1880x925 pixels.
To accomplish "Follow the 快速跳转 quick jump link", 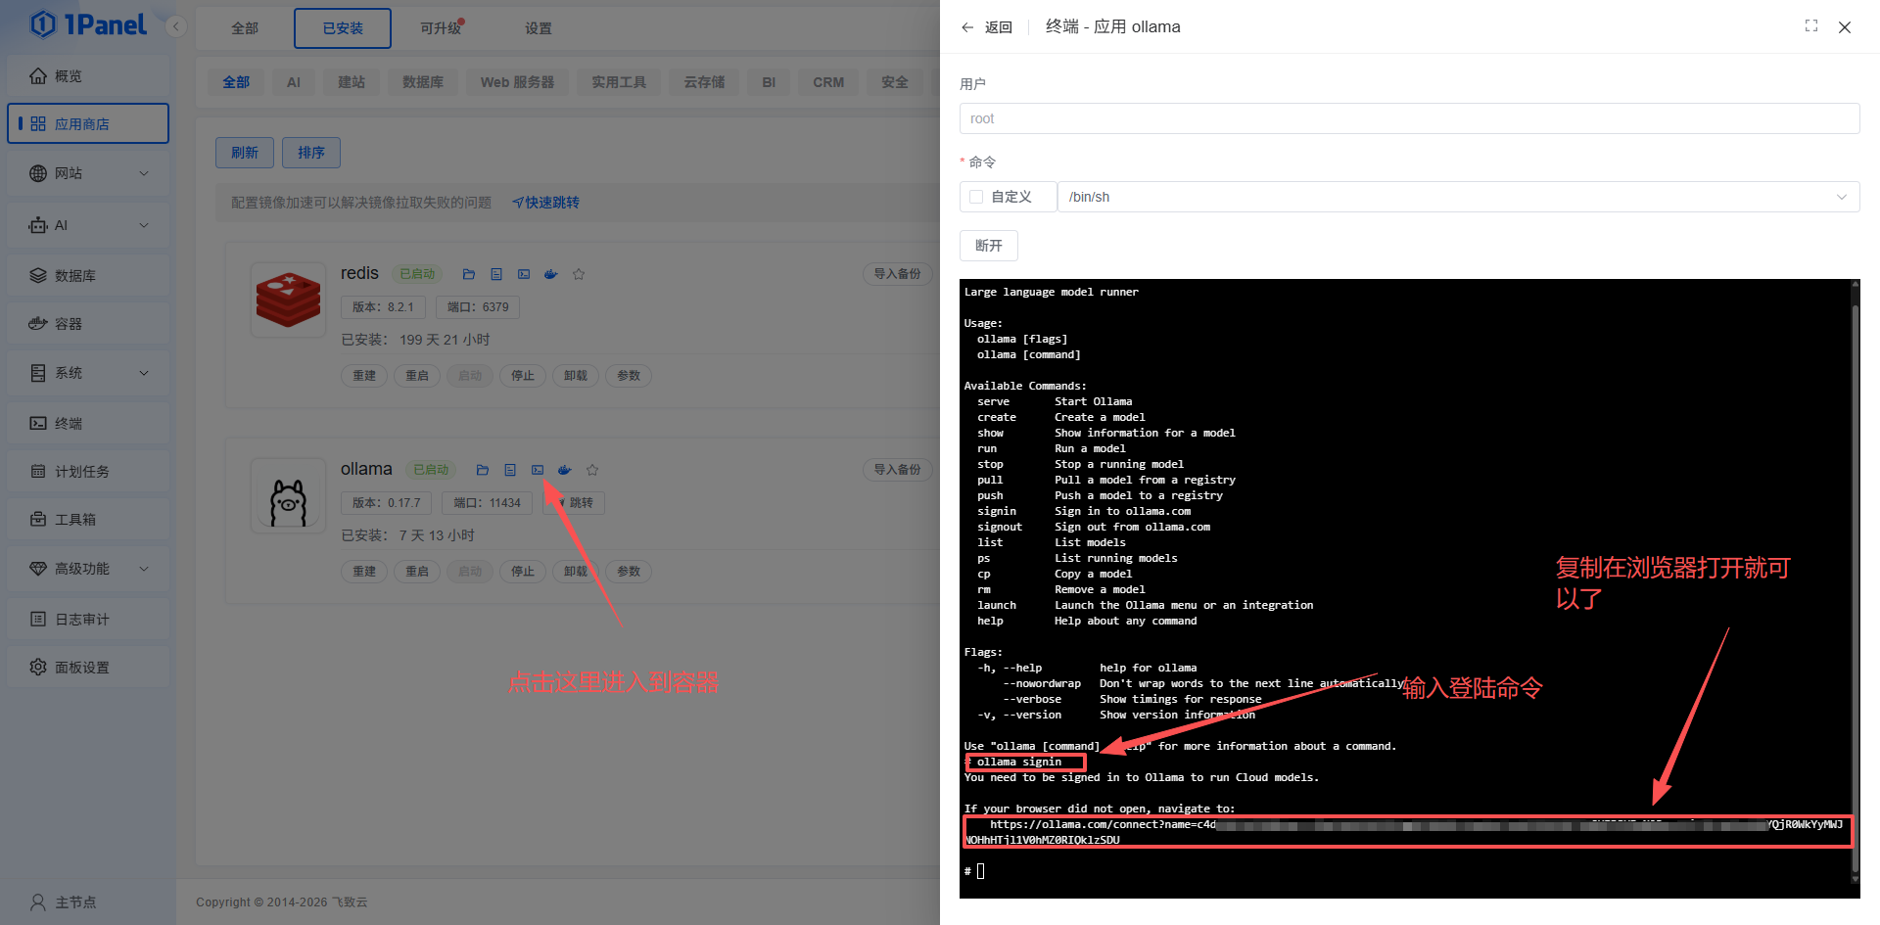I will [x=546, y=203].
